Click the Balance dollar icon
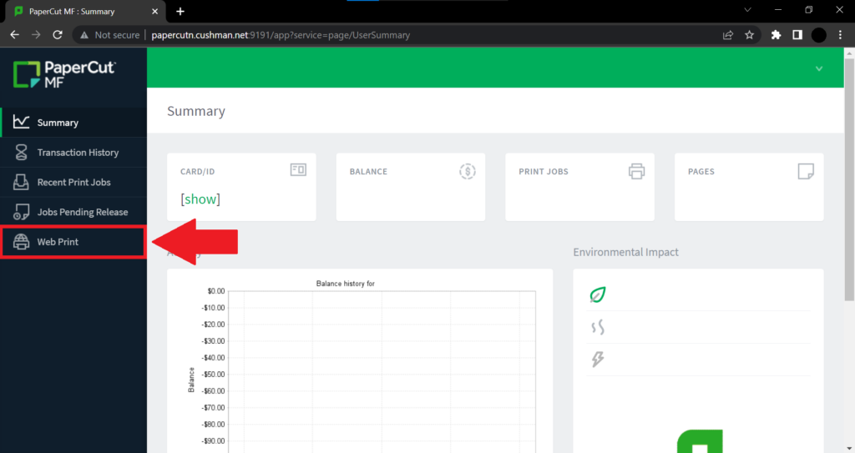The image size is (855, 453). pyautogui.click(x=468, y=171)
